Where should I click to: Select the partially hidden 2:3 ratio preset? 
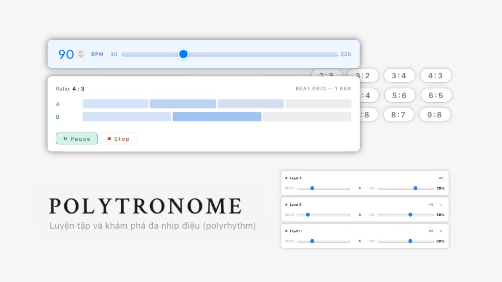coord(327,72)
